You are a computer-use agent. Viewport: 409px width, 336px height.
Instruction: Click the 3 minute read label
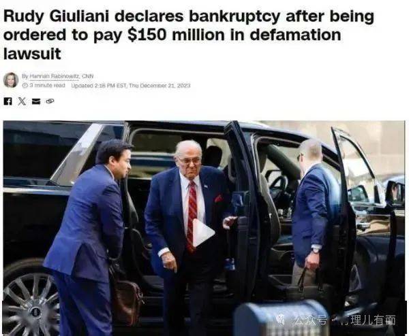click(47, 86)
